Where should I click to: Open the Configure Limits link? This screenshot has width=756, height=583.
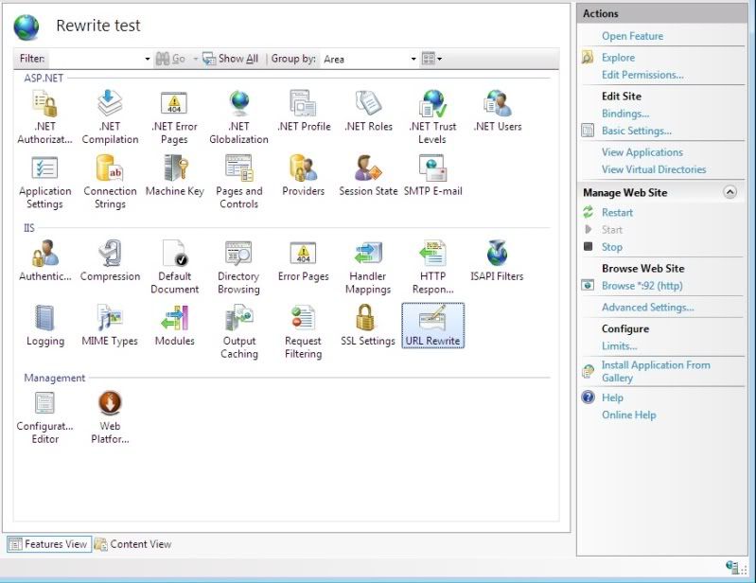619,345
